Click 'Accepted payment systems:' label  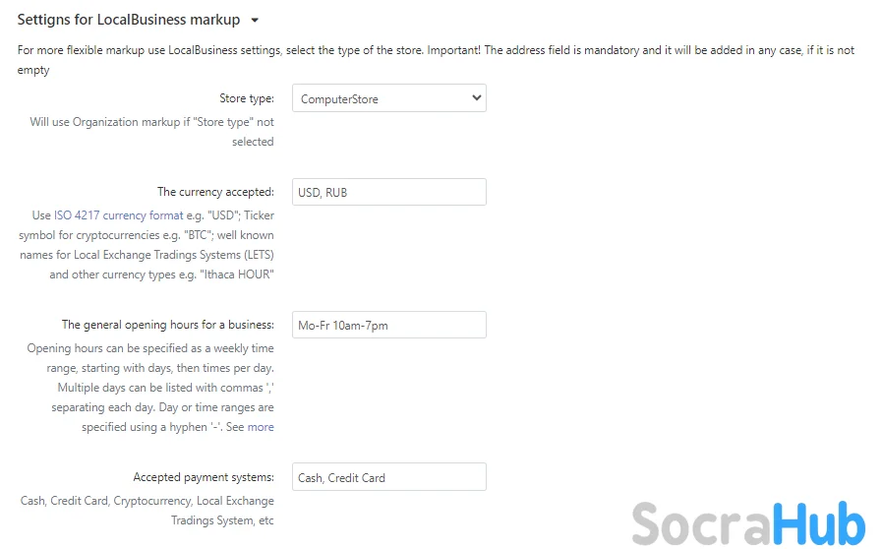[x=204, y=477]
